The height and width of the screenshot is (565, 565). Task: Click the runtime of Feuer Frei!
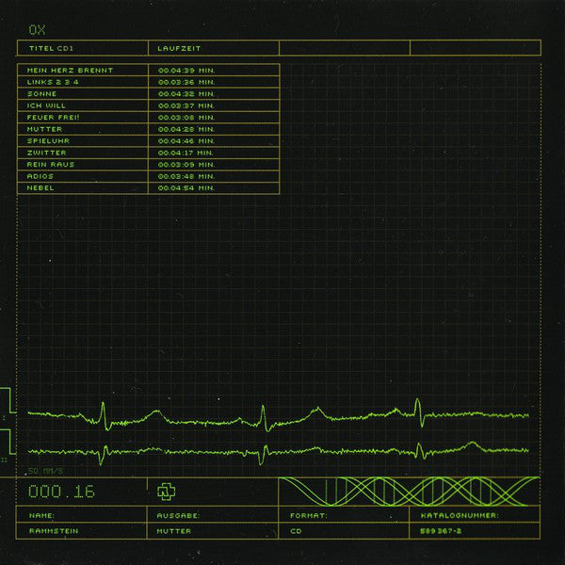tap(186, 118)
